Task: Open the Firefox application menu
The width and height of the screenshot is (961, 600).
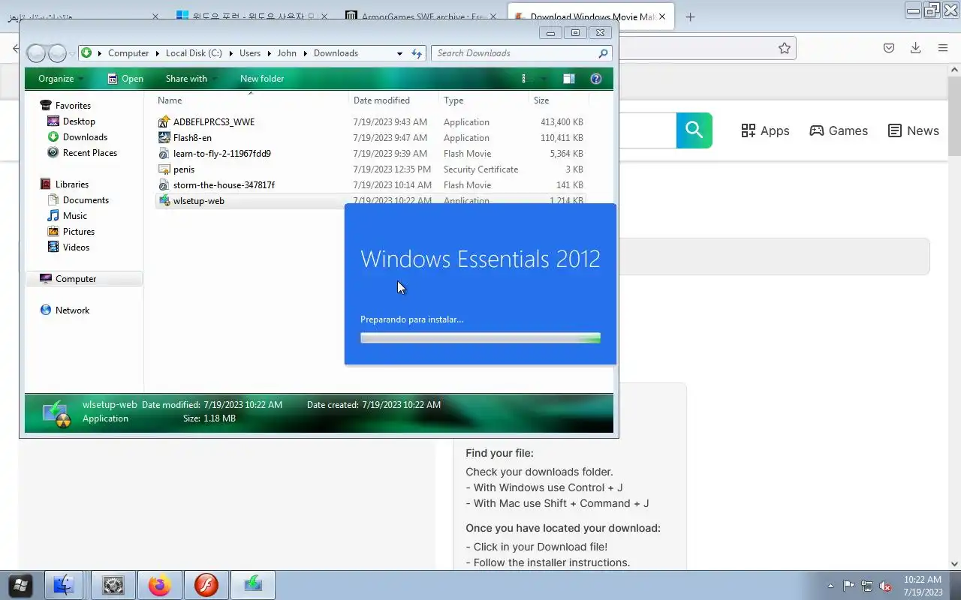Action: [943, 48]
